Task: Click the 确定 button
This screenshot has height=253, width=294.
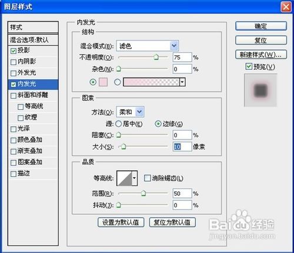Action: (261, 26)
